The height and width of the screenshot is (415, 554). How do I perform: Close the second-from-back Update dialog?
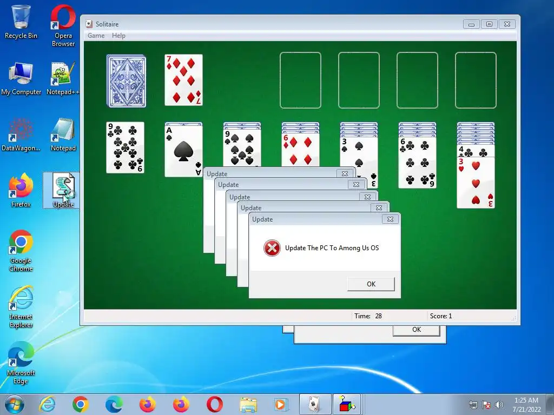pyautogui.click(x=356, y=185)
